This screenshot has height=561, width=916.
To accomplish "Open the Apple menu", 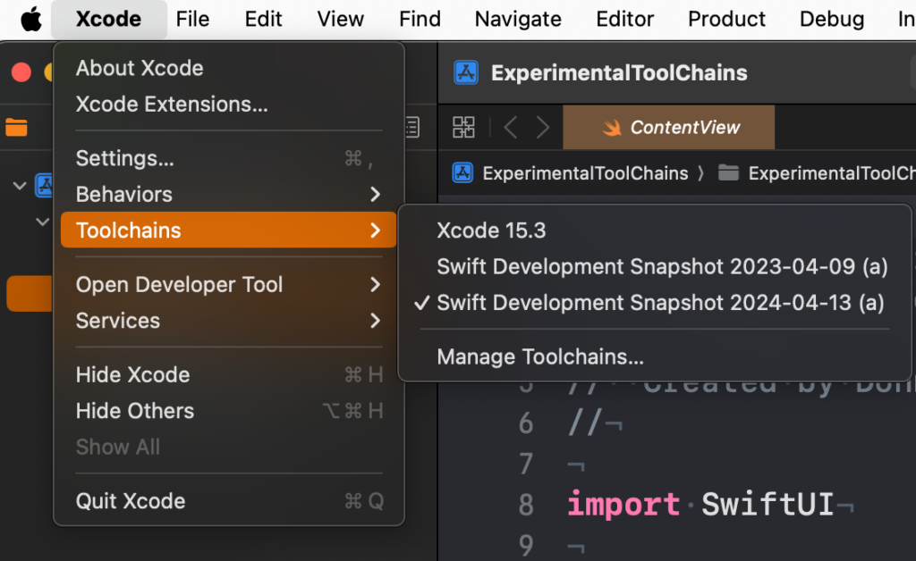I will (x=31, y=20).
